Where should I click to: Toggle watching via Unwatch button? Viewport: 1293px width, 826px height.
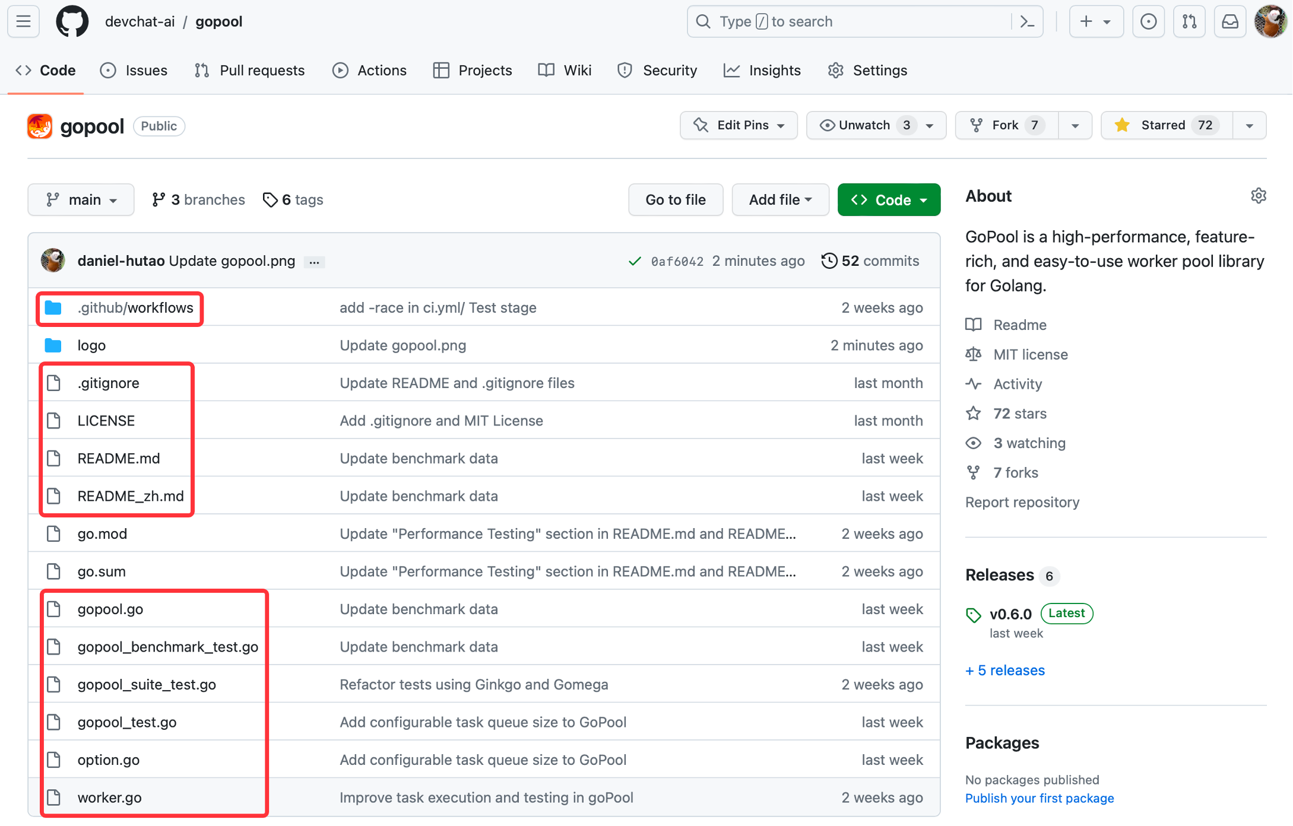click(864, 125)
